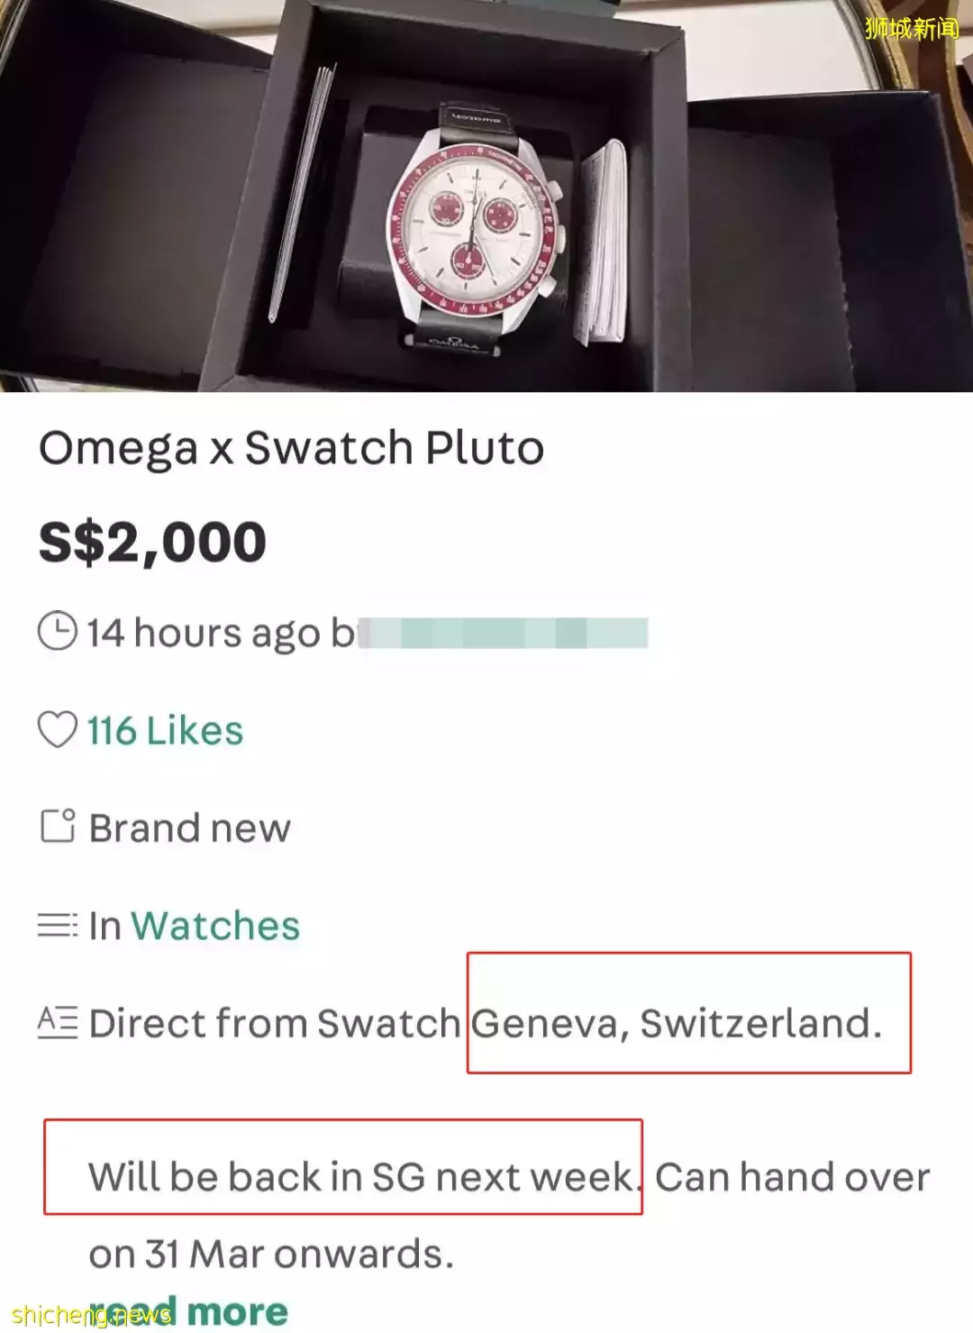Click the description text icon
Viewport: 973px width, 1333px height.
click(x=58, y=1022)
